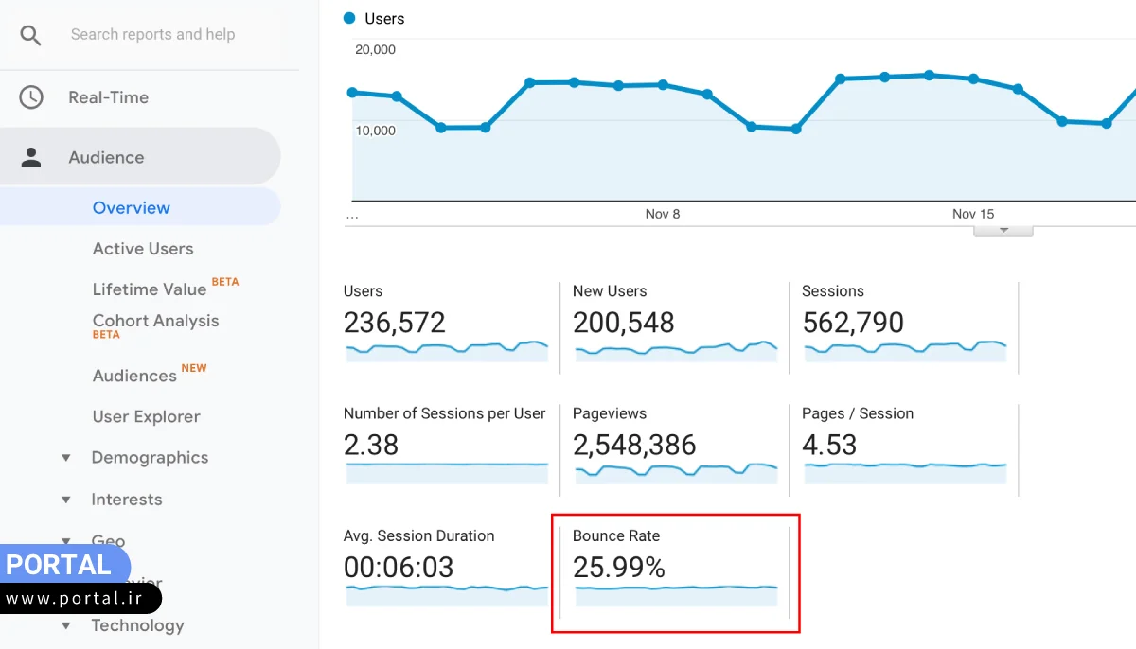Collapse the chart using the arrow below it
The width and height of the screenshot is (1136, 649).
(1003, 229)
